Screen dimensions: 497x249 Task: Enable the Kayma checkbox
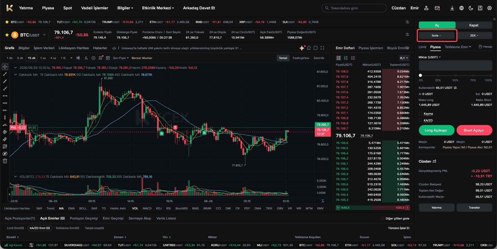pos(420,114)
